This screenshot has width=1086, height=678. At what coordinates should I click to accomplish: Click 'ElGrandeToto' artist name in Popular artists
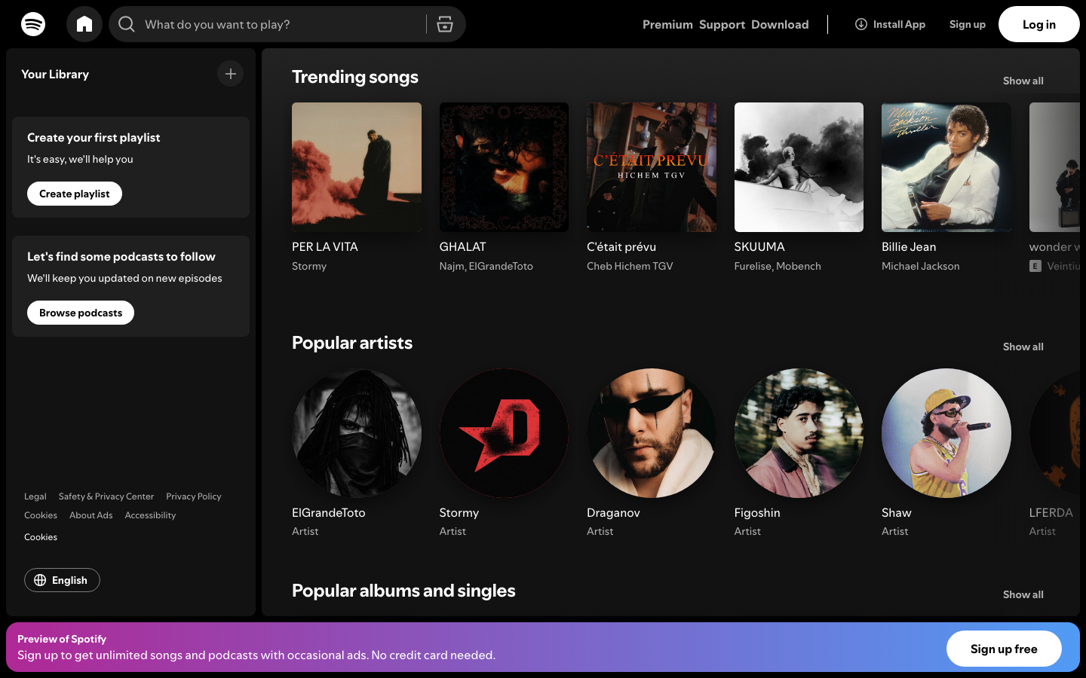pos(329,512)
